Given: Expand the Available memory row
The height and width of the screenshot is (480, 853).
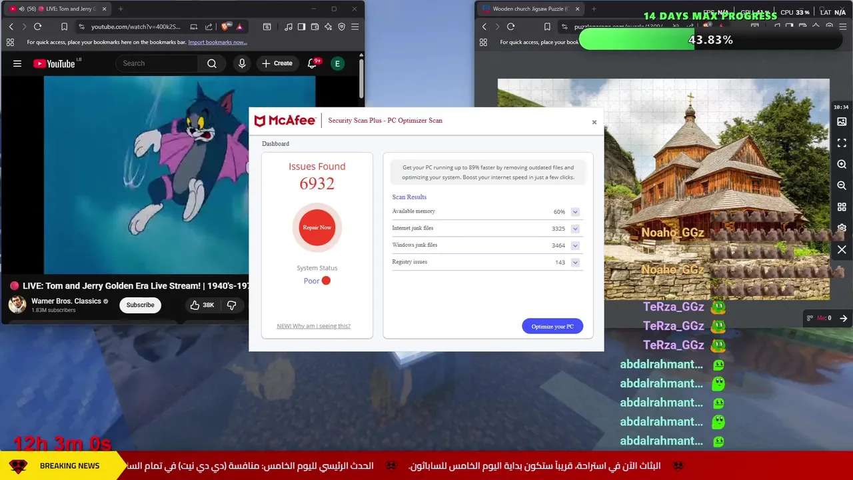Looking at the screenshot, I should pos(575,212).
